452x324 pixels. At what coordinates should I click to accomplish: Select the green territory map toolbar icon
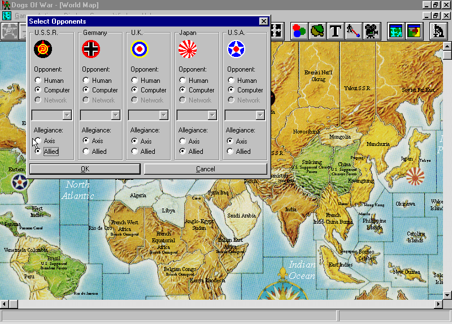pos(318,31)
